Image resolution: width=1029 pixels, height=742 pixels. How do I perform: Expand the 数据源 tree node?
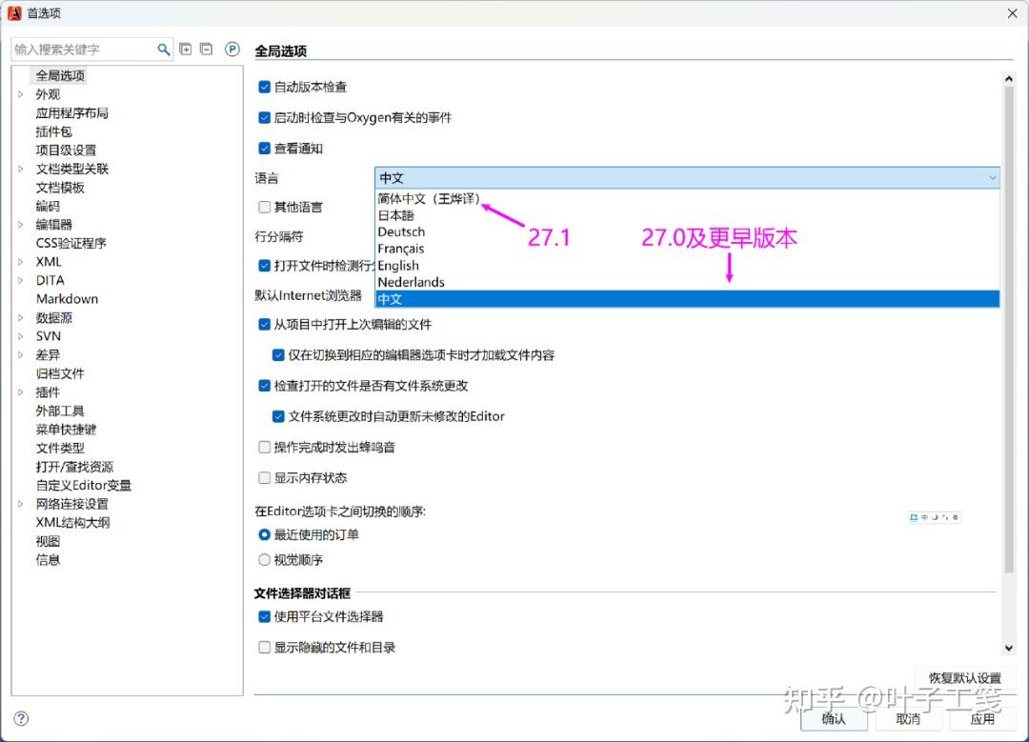pyautogui.click(x=20, y=318)
